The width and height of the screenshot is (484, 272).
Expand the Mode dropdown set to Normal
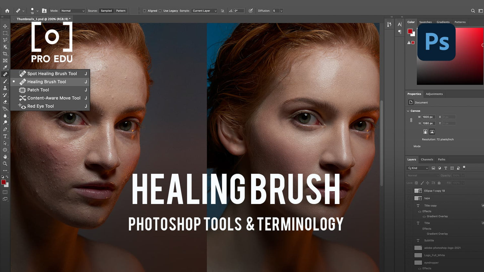tap(72, 10)
